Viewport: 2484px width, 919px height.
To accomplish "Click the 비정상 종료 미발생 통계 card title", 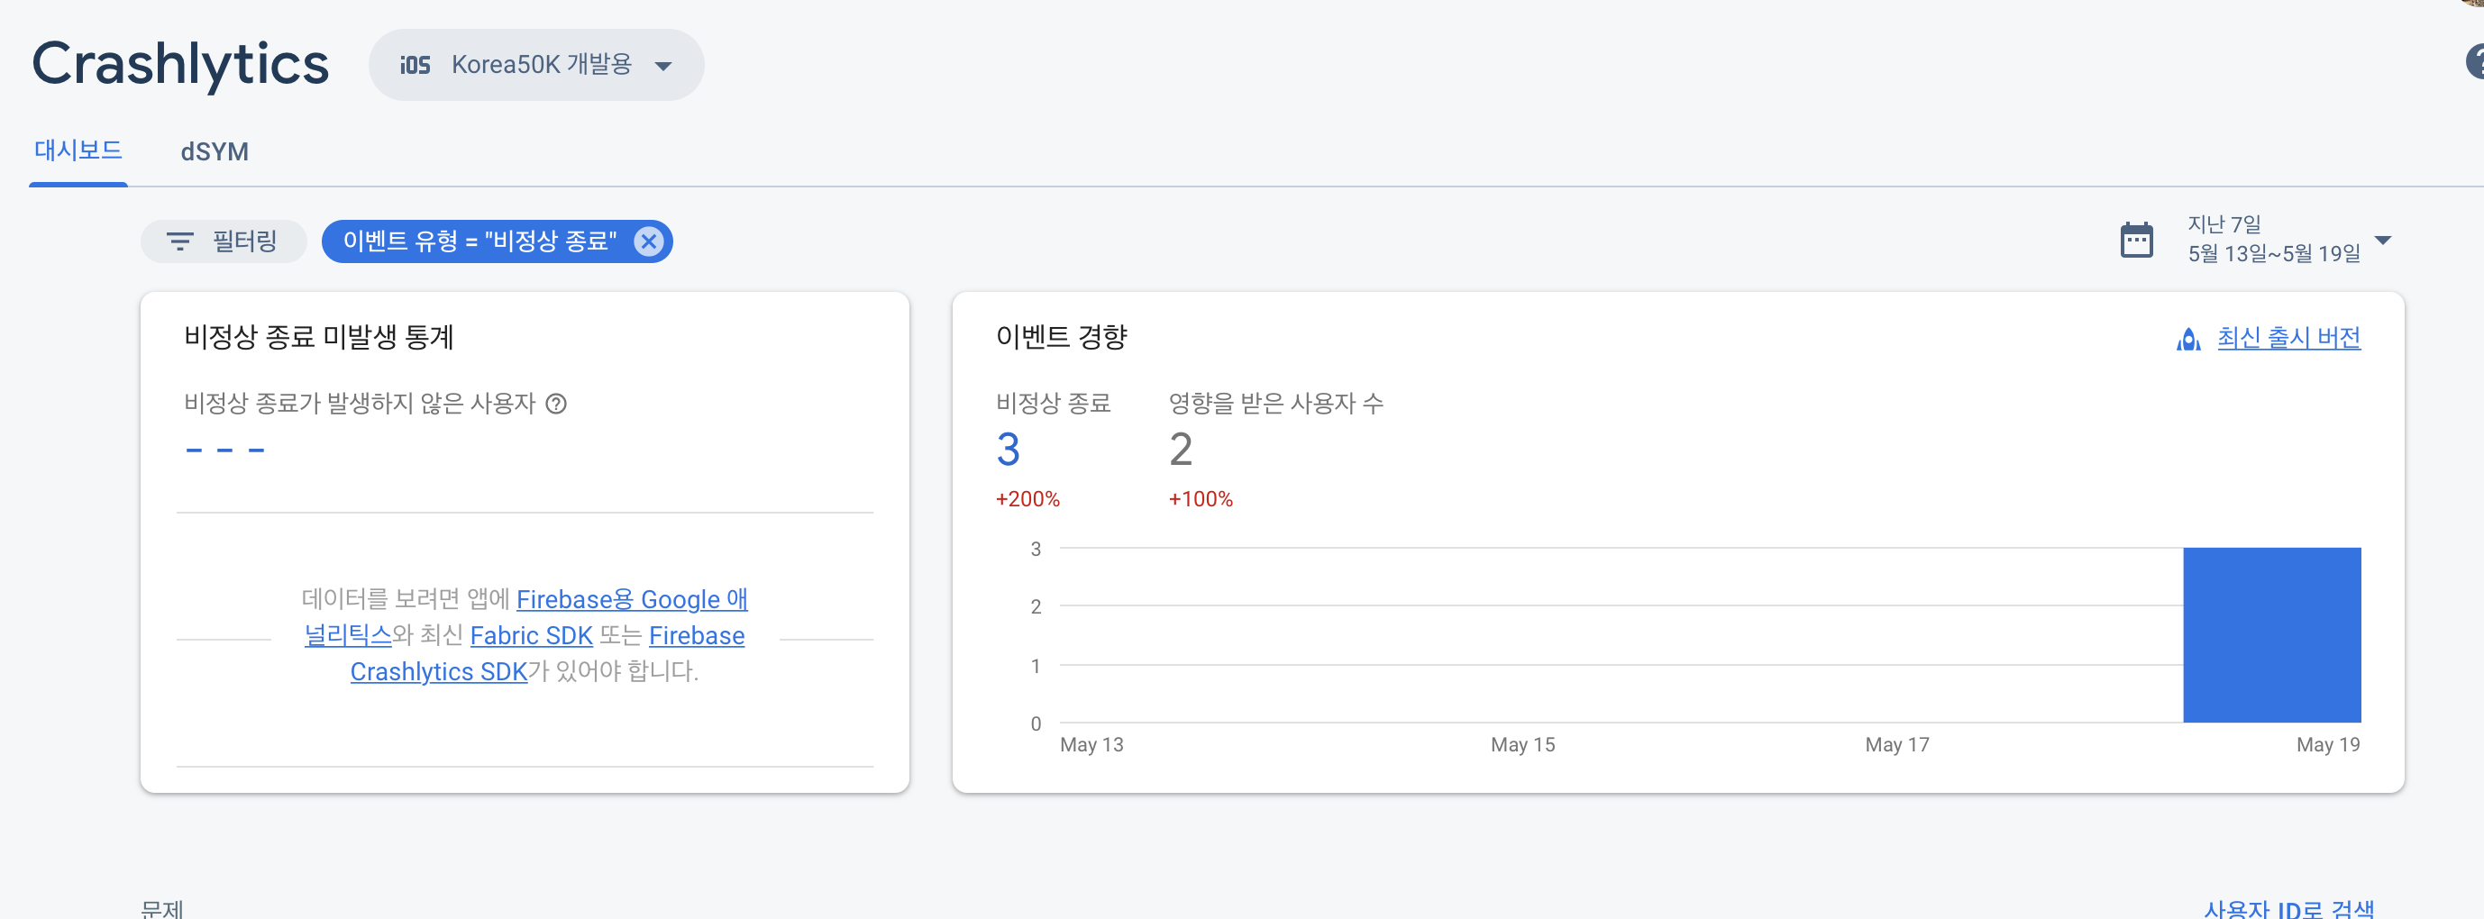I will click(x=318, y=337).
